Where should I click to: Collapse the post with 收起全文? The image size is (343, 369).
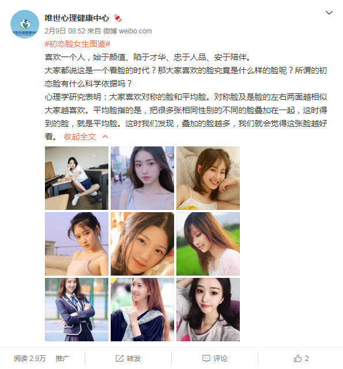tap(80, 137)
